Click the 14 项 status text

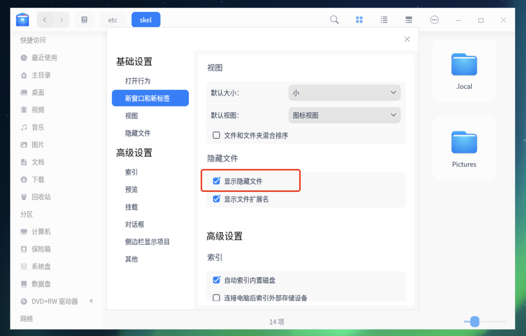(x=277, y=322)
